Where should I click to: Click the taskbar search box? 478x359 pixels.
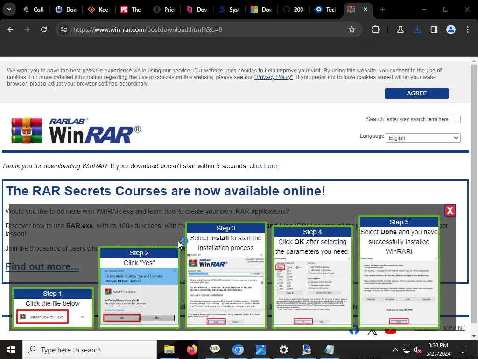point(90,350)
